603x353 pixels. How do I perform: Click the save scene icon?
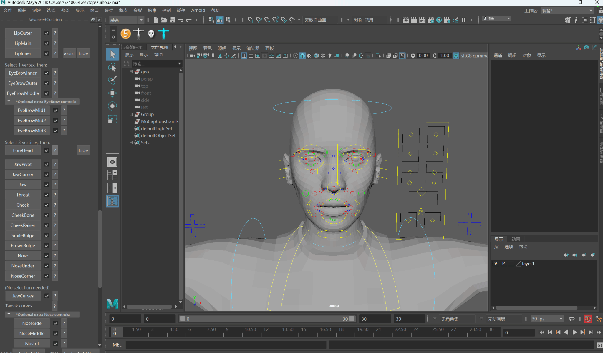(172, 20)
